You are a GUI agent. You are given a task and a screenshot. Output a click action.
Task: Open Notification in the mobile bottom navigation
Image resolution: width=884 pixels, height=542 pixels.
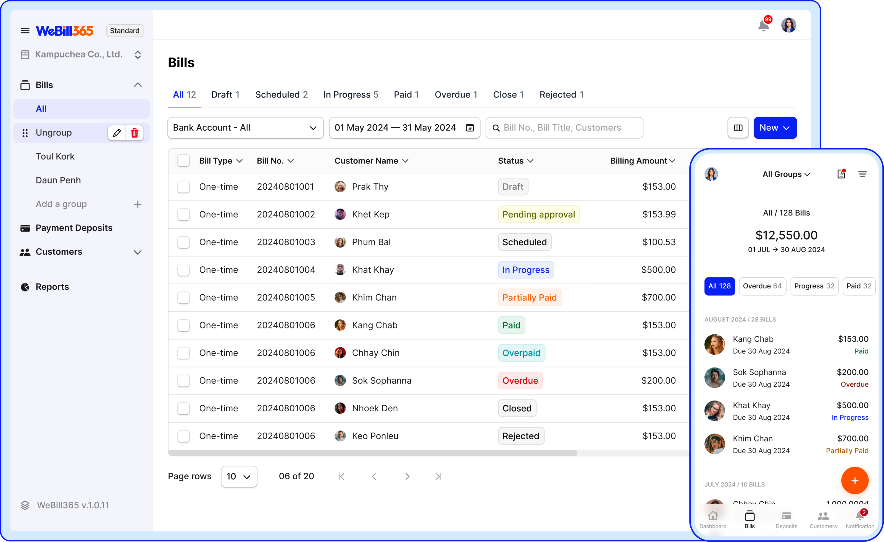click(x=860, y=520)
